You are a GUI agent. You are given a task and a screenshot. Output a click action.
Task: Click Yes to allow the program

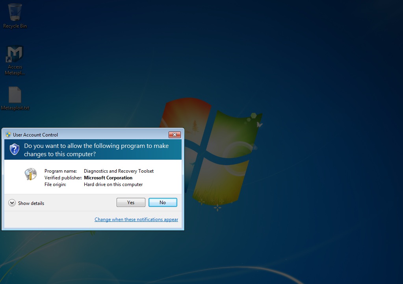[x=131, y=203]
